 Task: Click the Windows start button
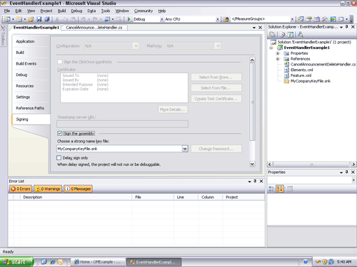coord(16,262)
